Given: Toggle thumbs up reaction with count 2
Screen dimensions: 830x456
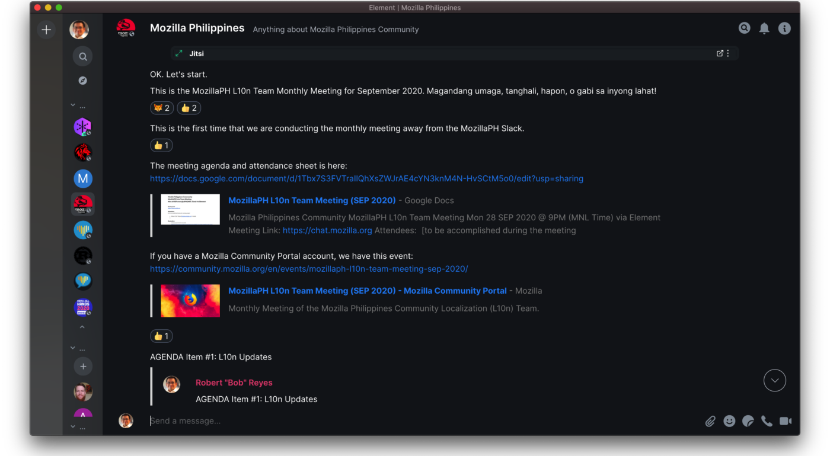Looking at the screenshot, I should point(189,108).
